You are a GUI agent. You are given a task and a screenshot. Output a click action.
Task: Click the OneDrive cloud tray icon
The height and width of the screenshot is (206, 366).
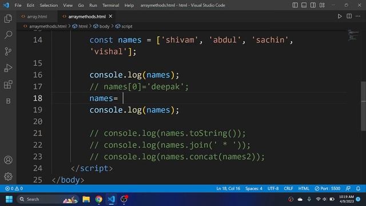pyautogui.click(x=300, y=199)
